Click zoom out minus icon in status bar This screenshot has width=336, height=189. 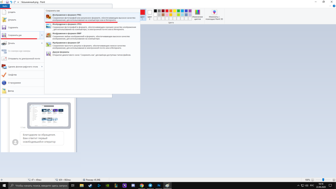[x=312, y=180]
